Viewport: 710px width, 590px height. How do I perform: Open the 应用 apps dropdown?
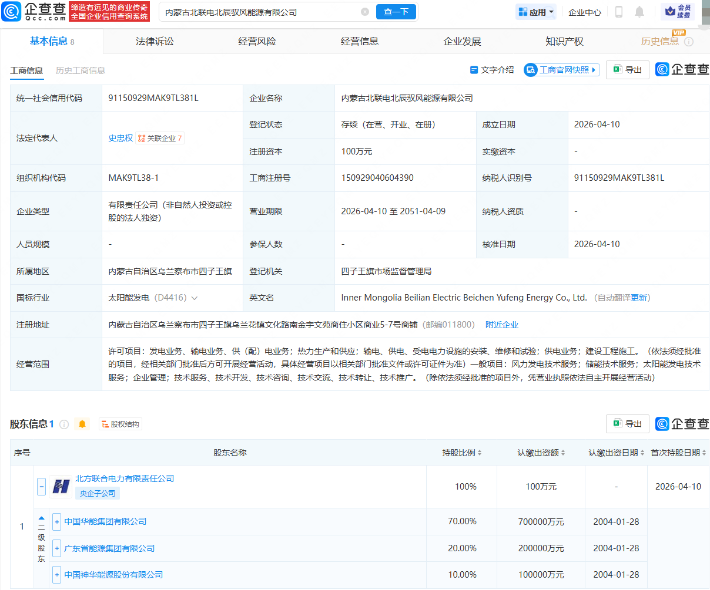[x=535, y=12]
